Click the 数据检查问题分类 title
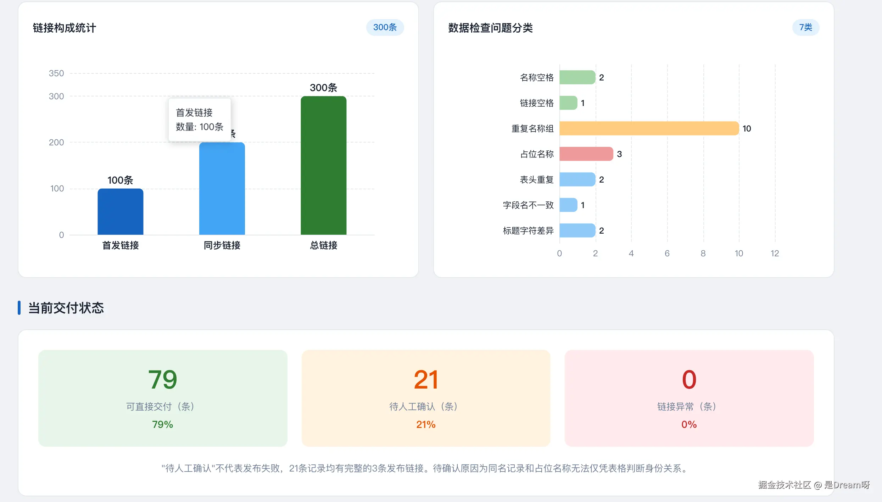This screenshot has height=502, width=882. pyautogui.click(x=491, y=28)
